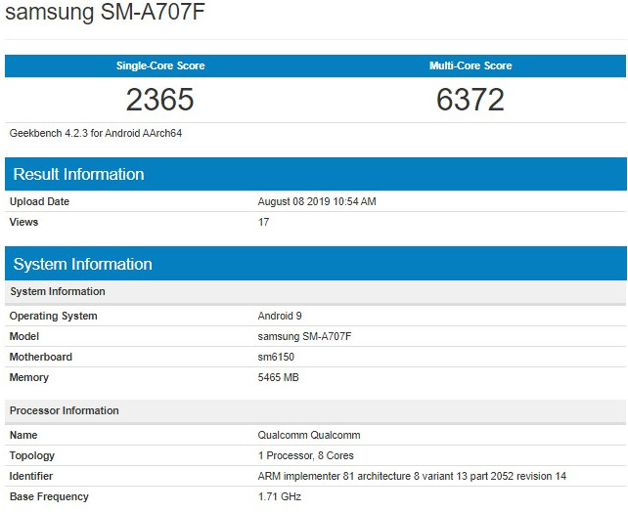Click the Memory label

click(x=28, y=377)
